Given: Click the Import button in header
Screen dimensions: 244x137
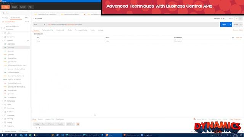Looking at the screenshot, I should tap(14, 7).
